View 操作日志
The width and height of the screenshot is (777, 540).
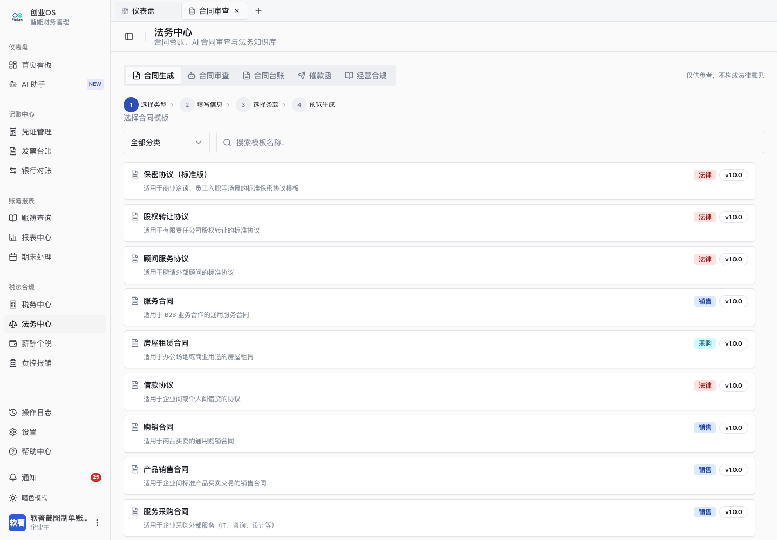(x=55, y=413)
